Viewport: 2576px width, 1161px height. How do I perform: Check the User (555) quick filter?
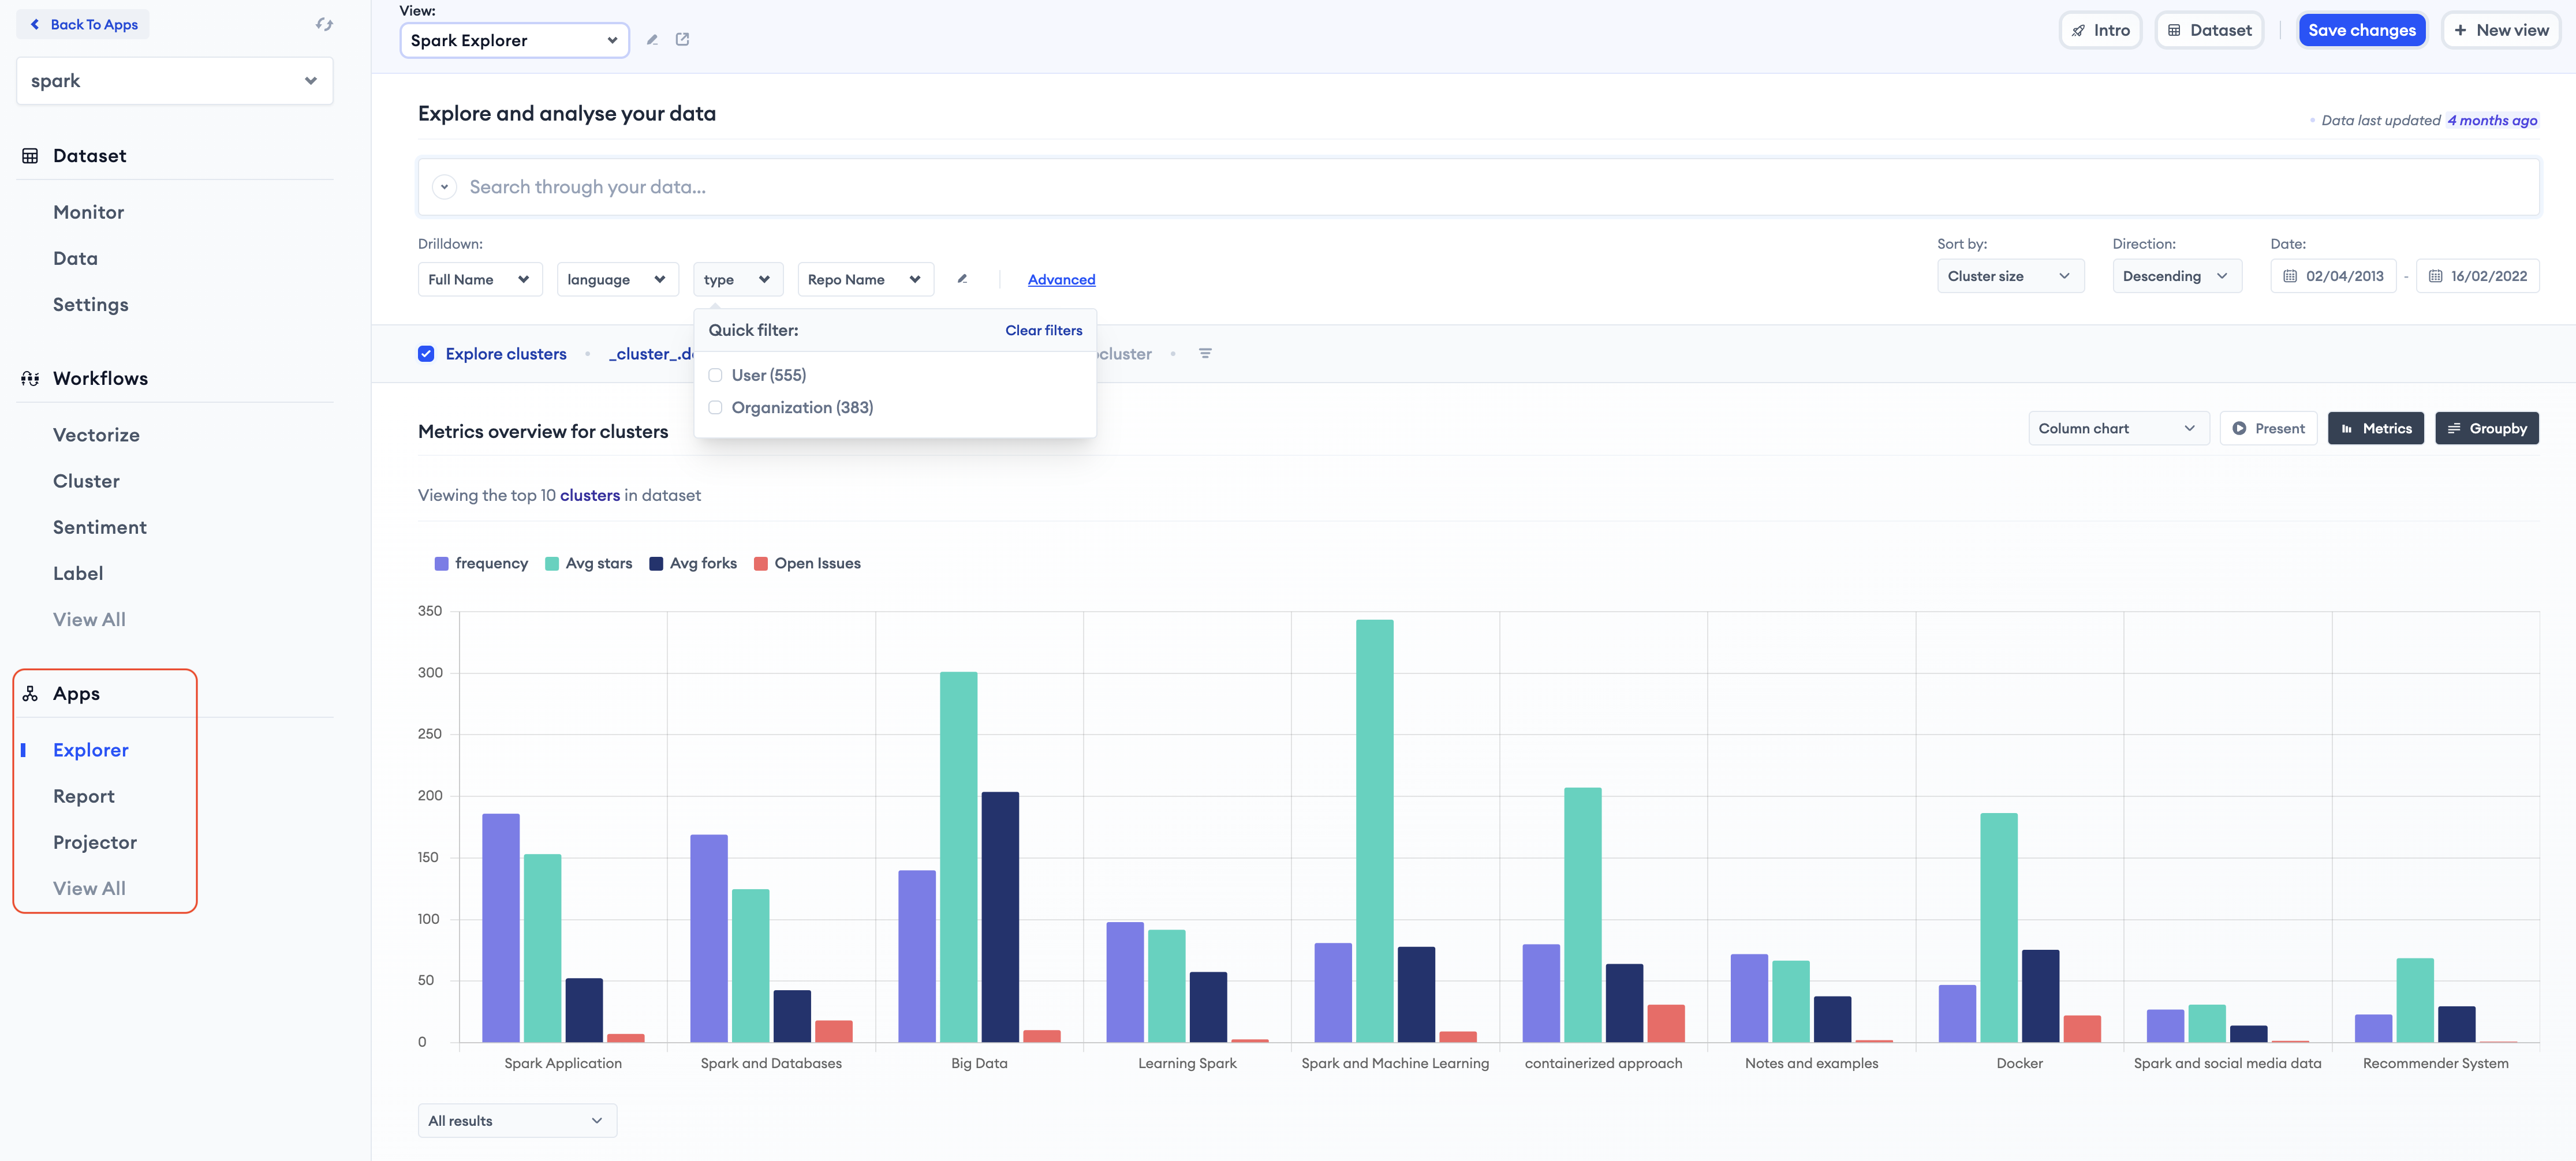(x=715, y=376)
